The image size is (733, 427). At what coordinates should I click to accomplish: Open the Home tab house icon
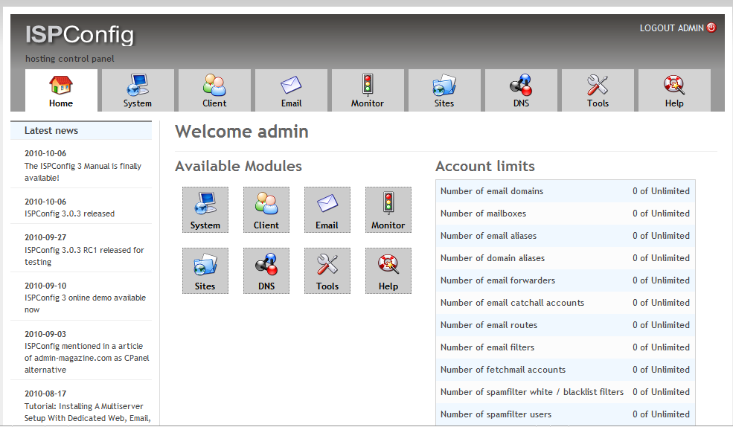[61, 85]
